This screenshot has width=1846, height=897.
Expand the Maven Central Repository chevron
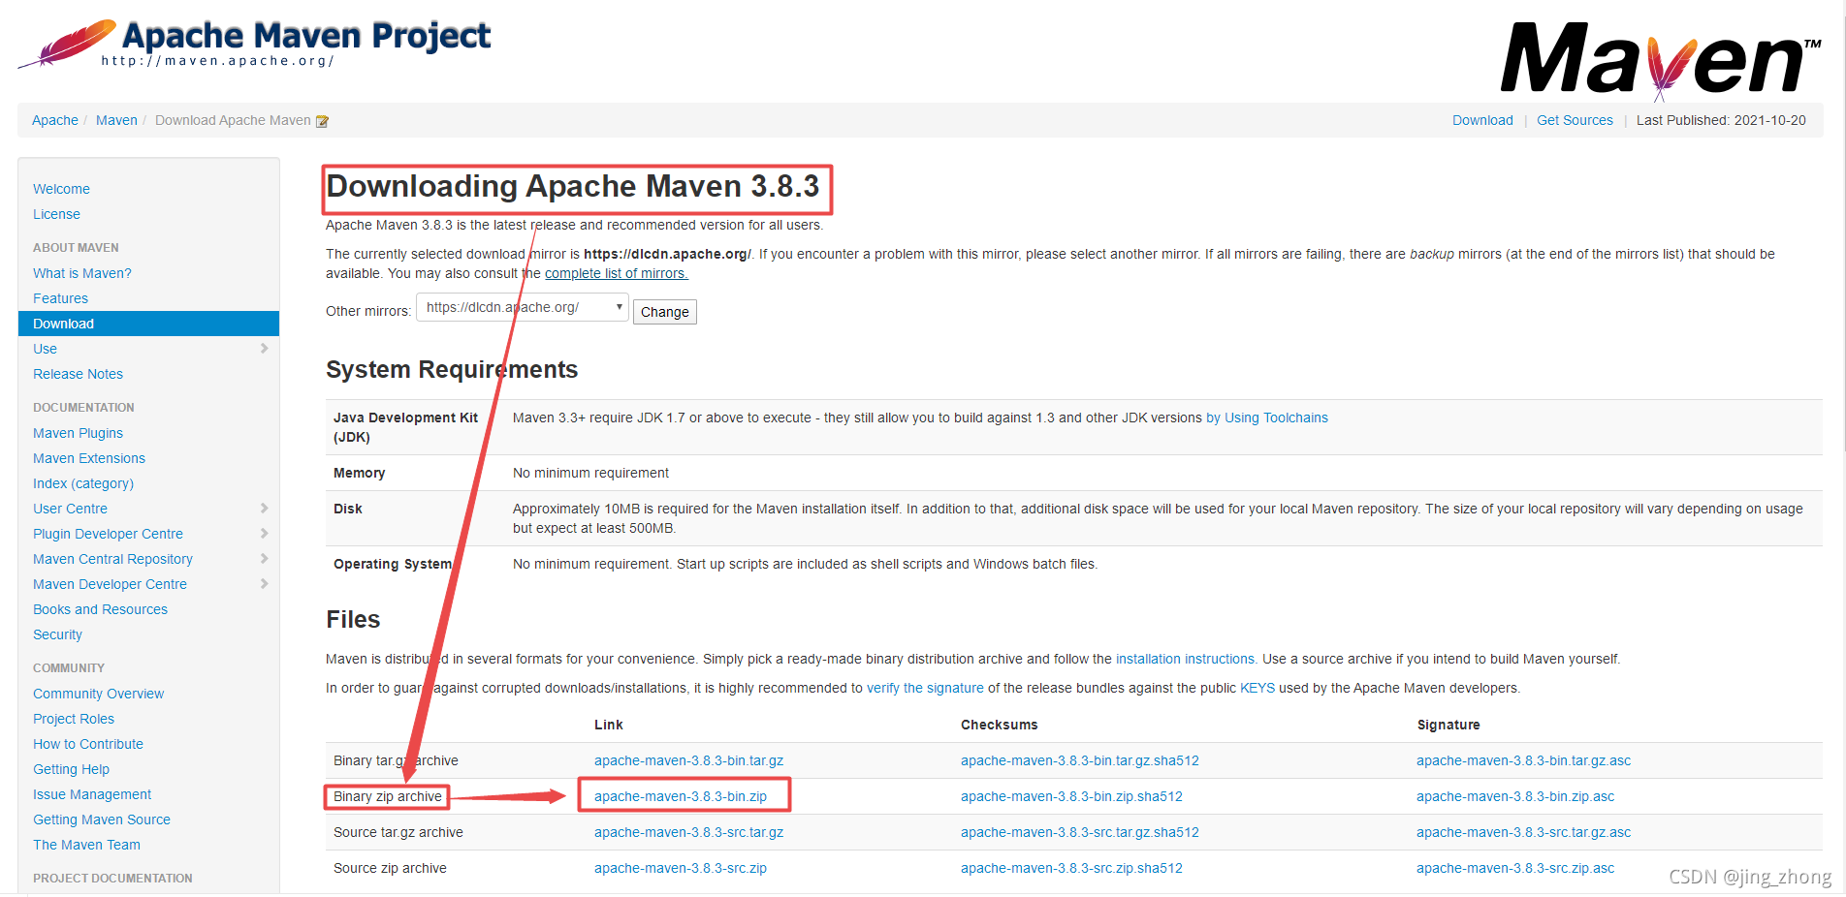click(x=264, y=558)
